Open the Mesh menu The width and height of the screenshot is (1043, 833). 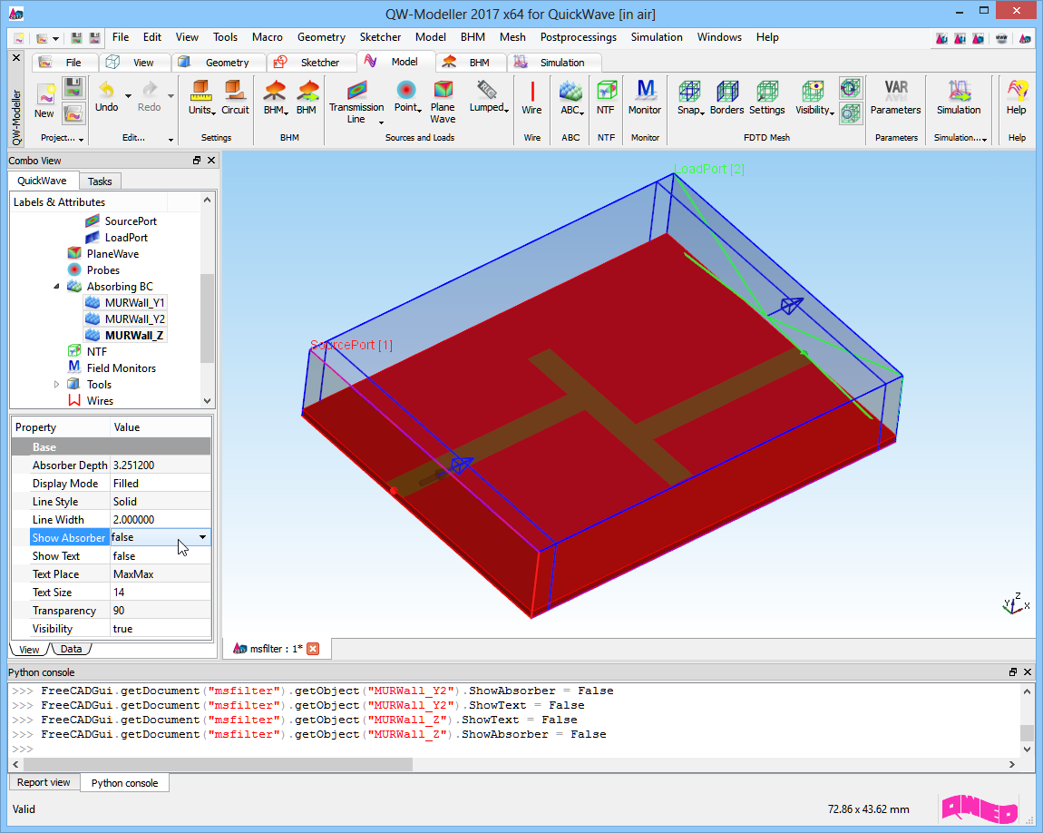(x=512, y=37)
